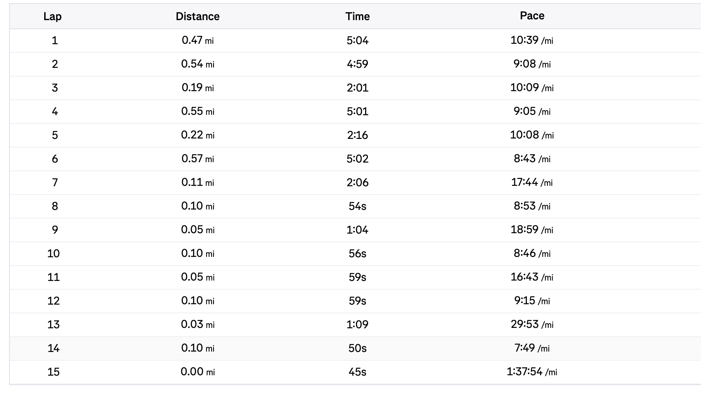The image size is (701, 393).
Task: Click the 0.57 mi distance cell
Action: [197, 159]
